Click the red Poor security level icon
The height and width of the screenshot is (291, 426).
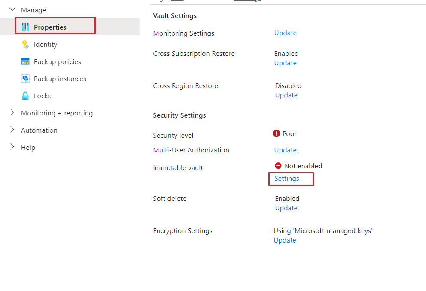[x=277, y=133]
